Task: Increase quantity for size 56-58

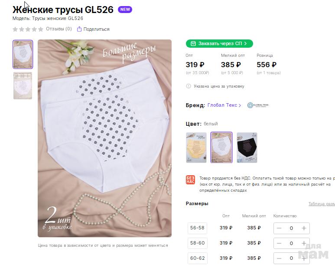Action: pos(304,228)
